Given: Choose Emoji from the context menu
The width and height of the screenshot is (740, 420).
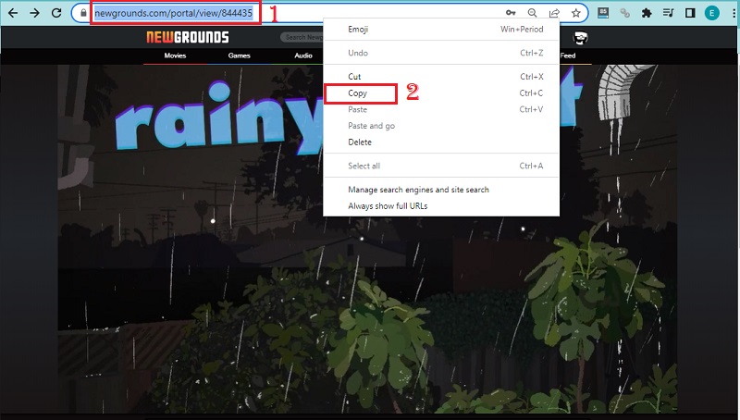Looking at the screenshot, I should pyautogui.click(x=441, y=30).
